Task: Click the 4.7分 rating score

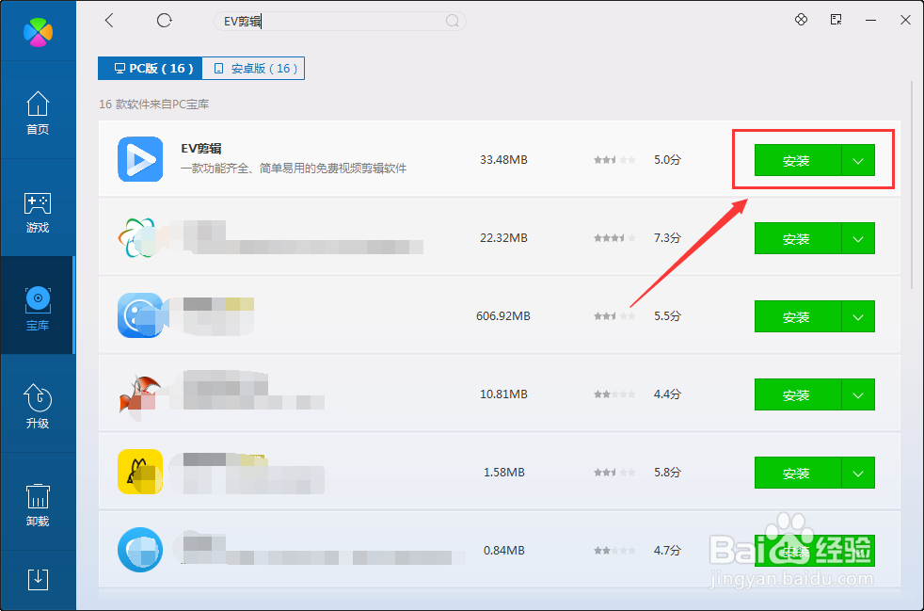Action: [x=667, y=550]
